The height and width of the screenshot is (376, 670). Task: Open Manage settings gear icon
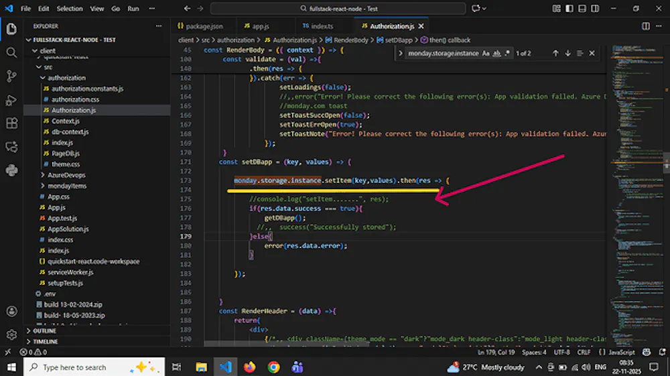click(11, 334)
